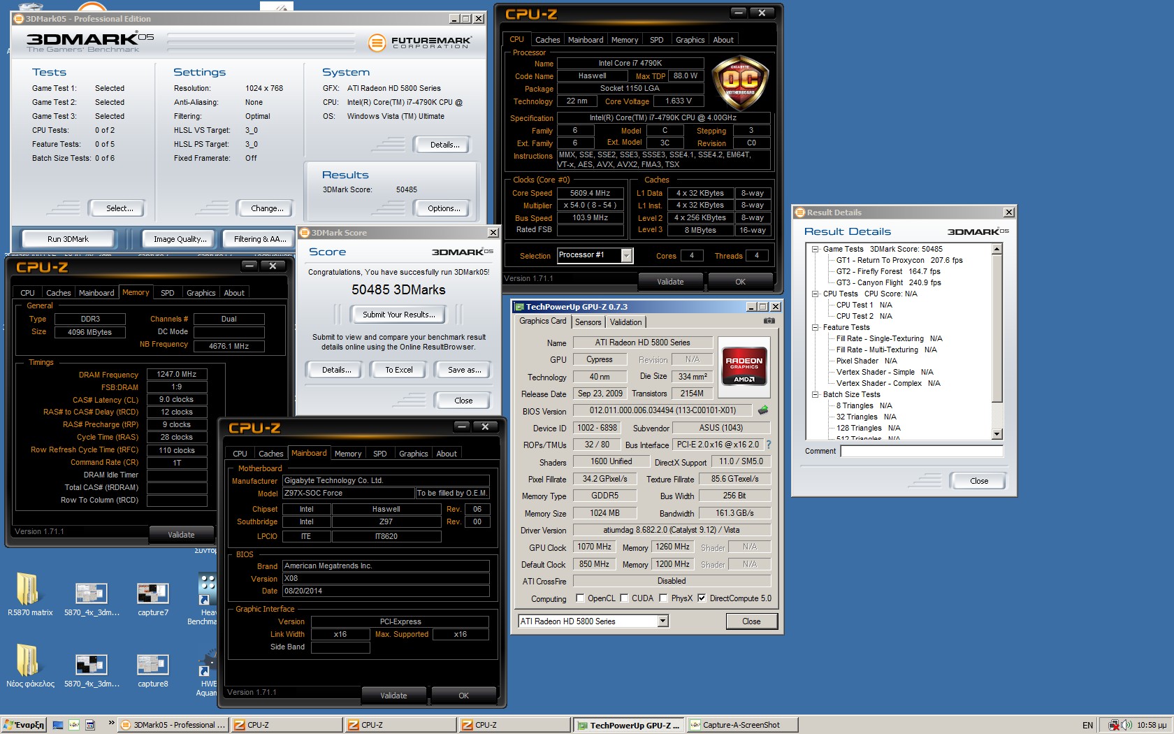Viewport: 1174px width, 734px height.
Task: Select 'Pixel Shader N/A' tree row
Action: click(x=867, y=361)
